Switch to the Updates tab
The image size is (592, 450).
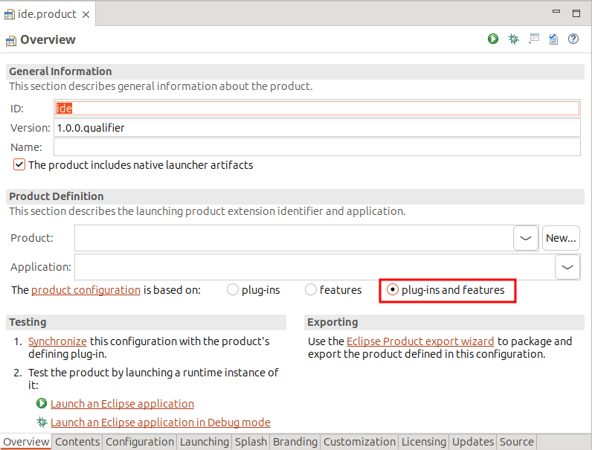473,442
